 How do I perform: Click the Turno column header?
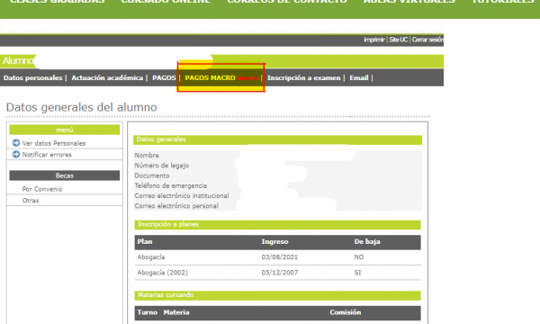(147, 312)
